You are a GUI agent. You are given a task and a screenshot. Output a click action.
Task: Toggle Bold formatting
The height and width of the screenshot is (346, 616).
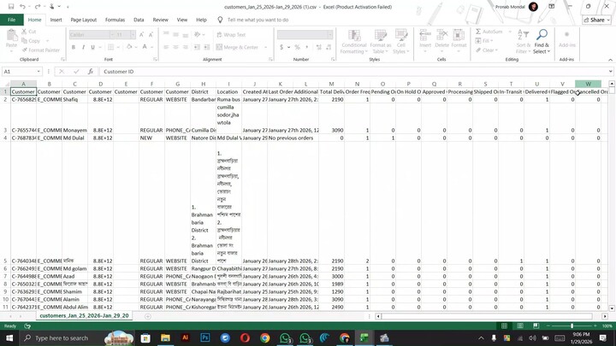pos(74,47)
